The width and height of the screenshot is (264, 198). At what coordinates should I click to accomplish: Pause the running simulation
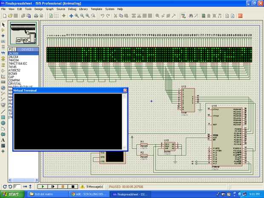(x=63, y=187)
